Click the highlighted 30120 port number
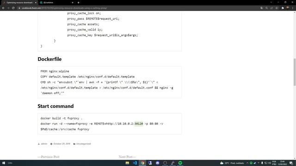Screen dimensions: 296x166 click(x=139, y=124)
